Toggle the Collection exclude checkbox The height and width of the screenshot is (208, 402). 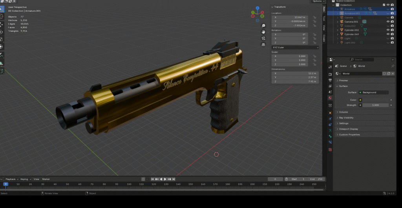384,5
